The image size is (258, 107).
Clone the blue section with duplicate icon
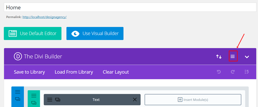(x=18, y=99)
